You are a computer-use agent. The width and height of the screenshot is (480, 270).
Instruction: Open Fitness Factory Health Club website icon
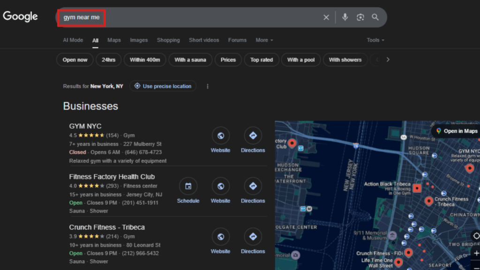(x=220, y=186)
